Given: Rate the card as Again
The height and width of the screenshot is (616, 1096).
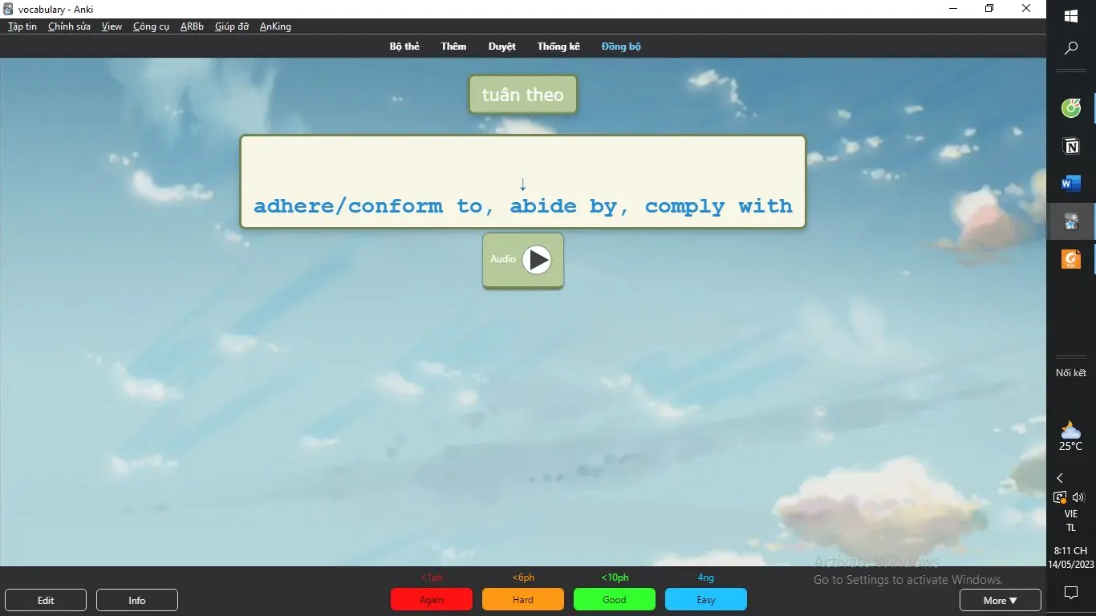Looking at the screenshot, I should click(431, 600).
